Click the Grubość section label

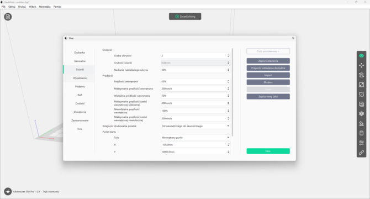pyautogui.click(x=107, y=50)
